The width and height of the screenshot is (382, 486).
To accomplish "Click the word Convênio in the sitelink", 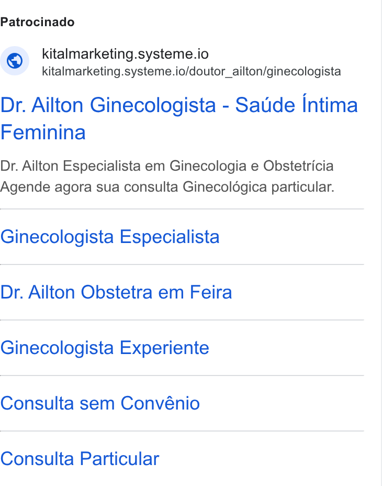I will [160, 403].
